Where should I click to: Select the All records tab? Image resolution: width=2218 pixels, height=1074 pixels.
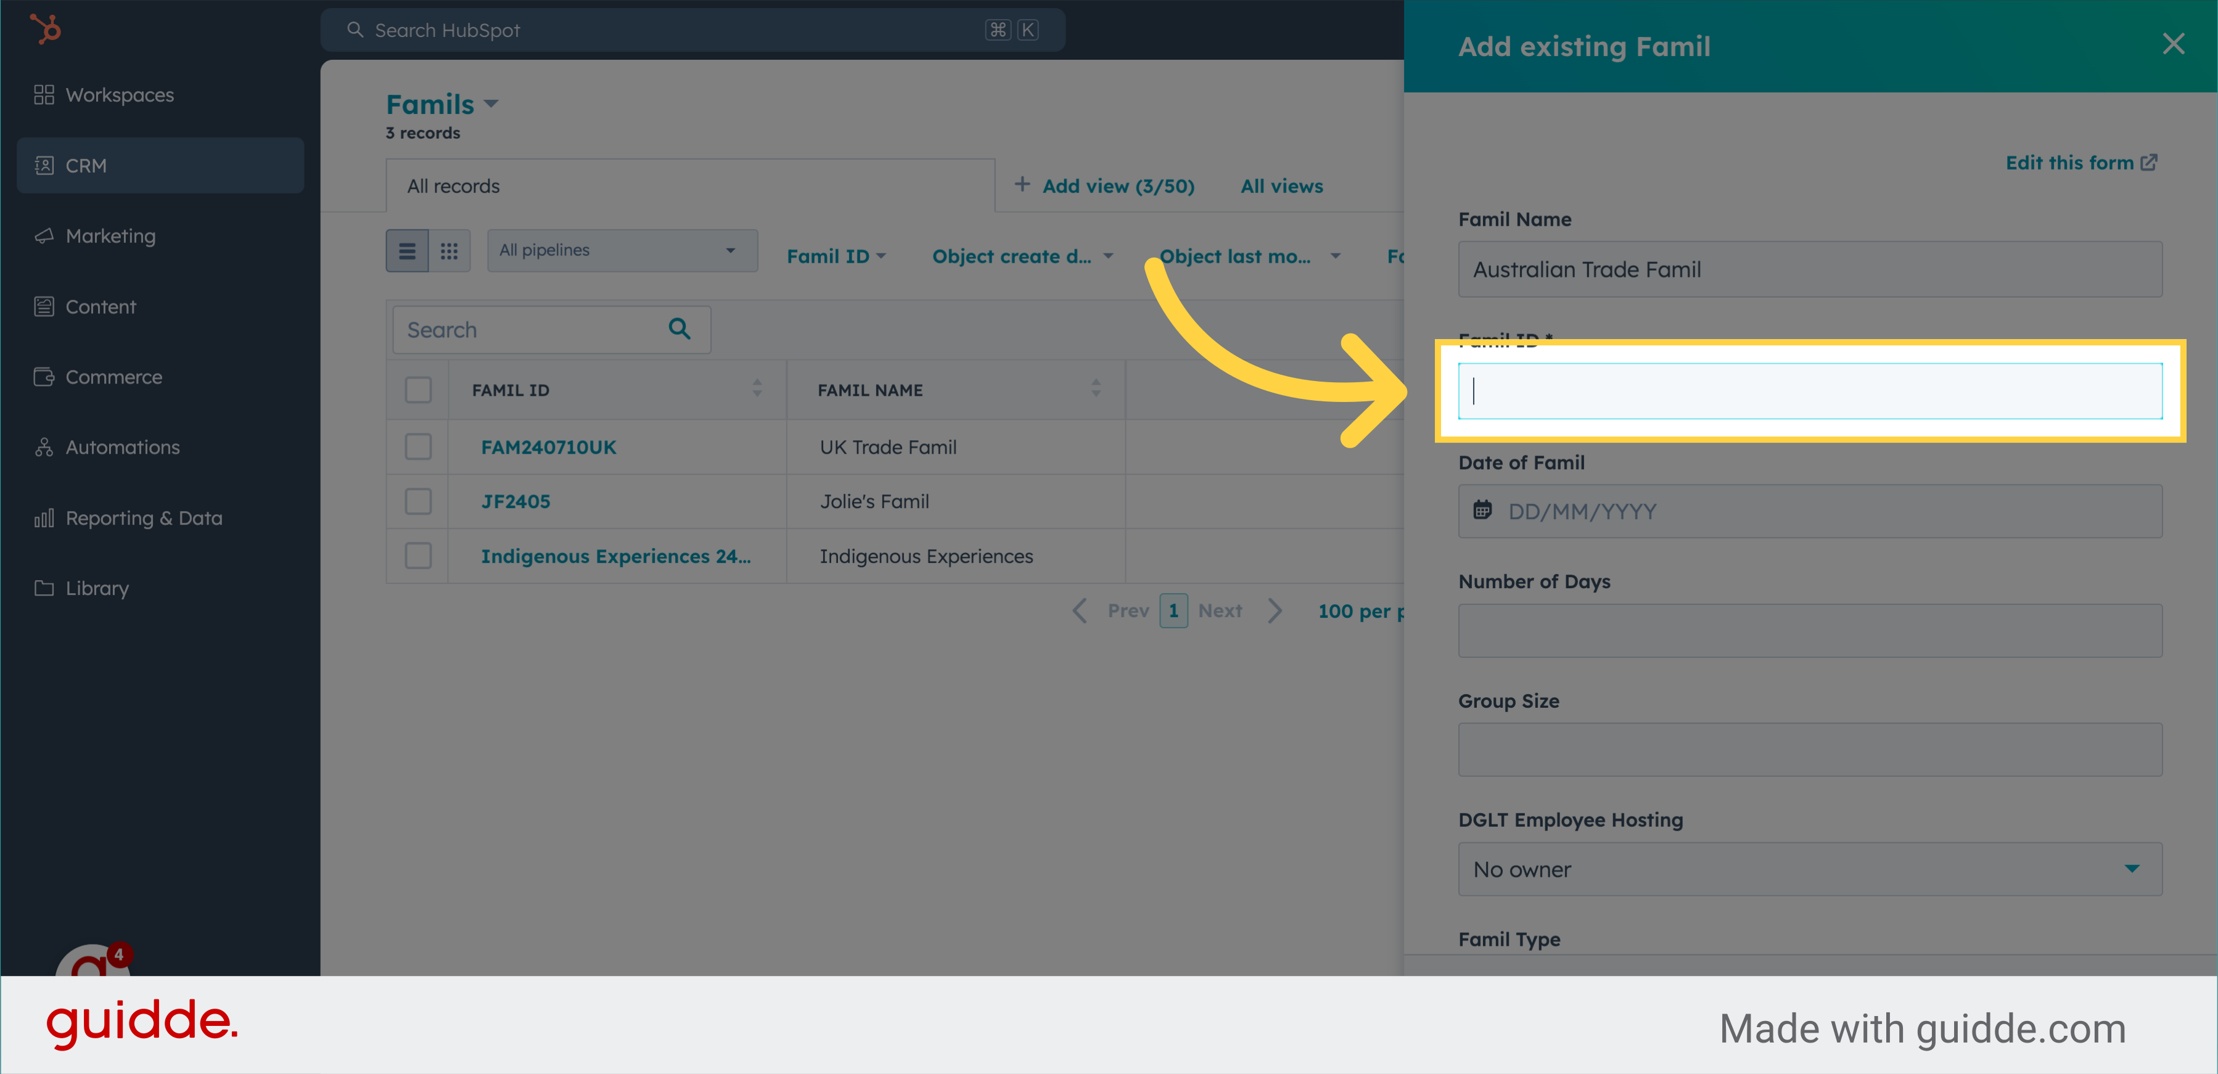[454, 186]
